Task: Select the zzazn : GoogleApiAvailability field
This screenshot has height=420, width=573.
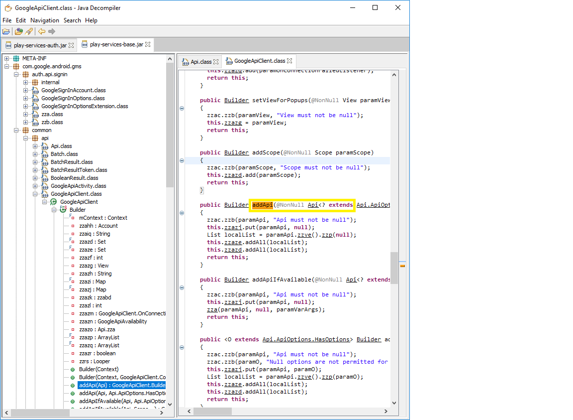Action: point(113,321)
